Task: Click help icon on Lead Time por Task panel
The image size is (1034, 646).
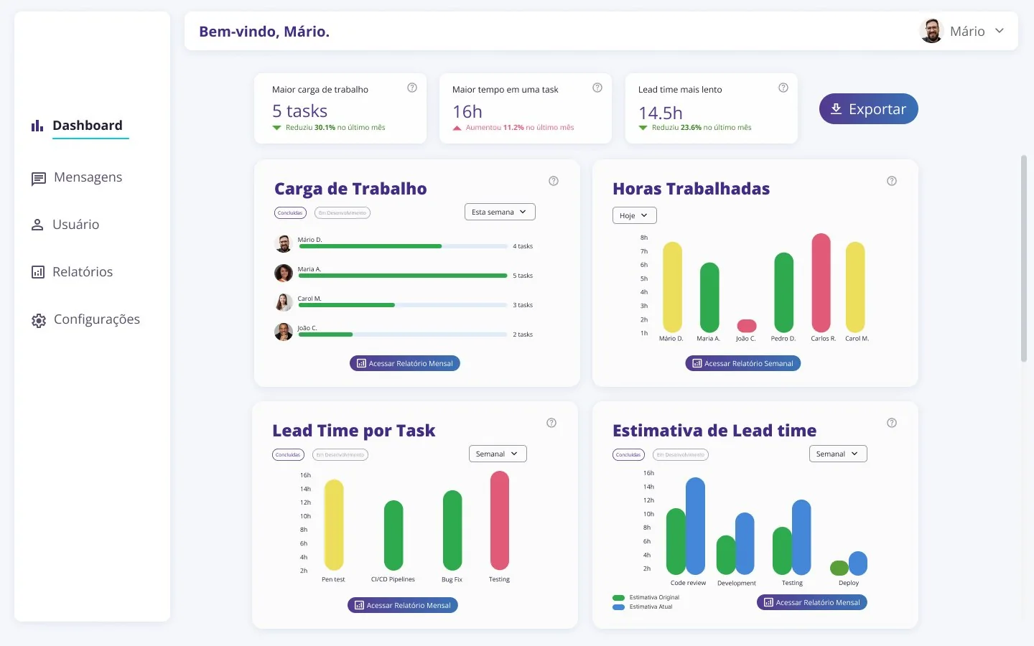Action: pyautogui.click(x=551, y=423)
